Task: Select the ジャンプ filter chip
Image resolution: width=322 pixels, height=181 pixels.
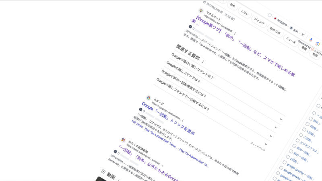Action: [x=259, y=21]
